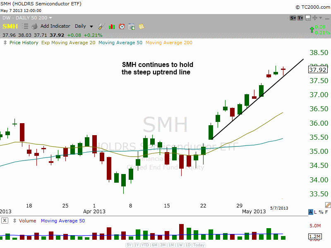Open the small triangle menu near the move icon
This screenshot has height=248, width=331.
[x=321, y=18]
